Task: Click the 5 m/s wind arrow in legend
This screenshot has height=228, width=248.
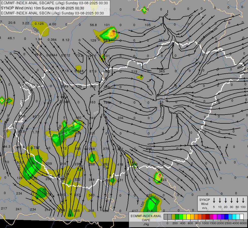Action: [x=214, y=200]
